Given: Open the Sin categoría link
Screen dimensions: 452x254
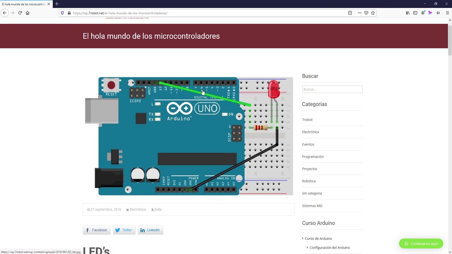Looking at the screenshot, I should point(312,193).
